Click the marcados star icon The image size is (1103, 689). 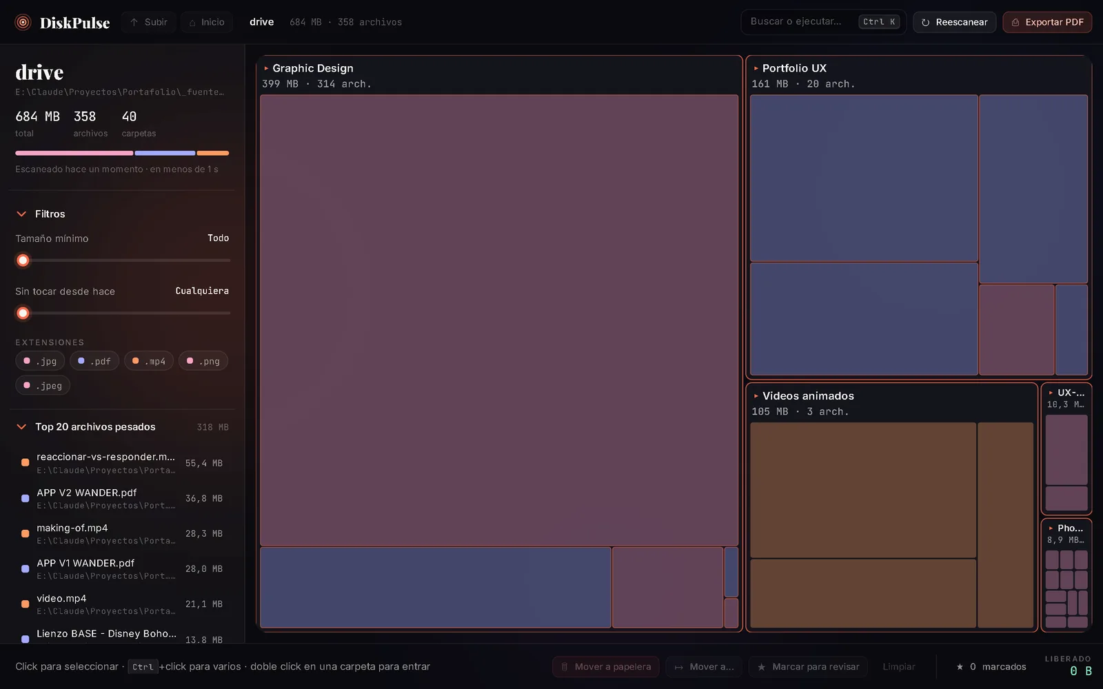[x=960, y=667]
